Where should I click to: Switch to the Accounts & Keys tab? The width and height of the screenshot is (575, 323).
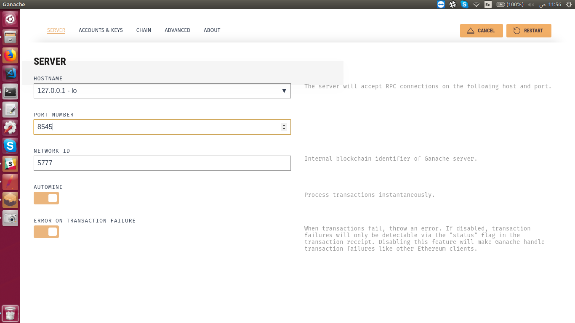(101, 30)
